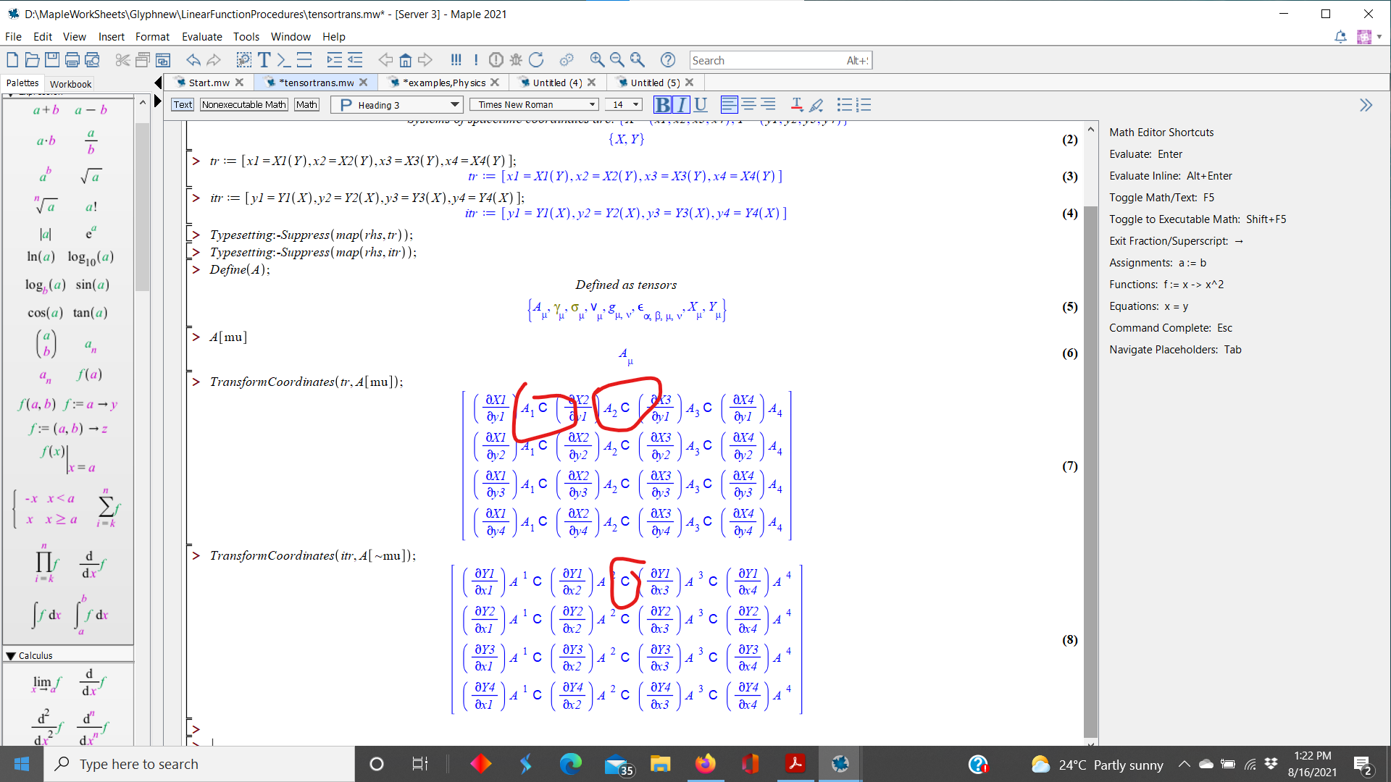Screen dimensions: 1391x782
Task: Undo last action arrow icon
Action: tap(193, 60)
